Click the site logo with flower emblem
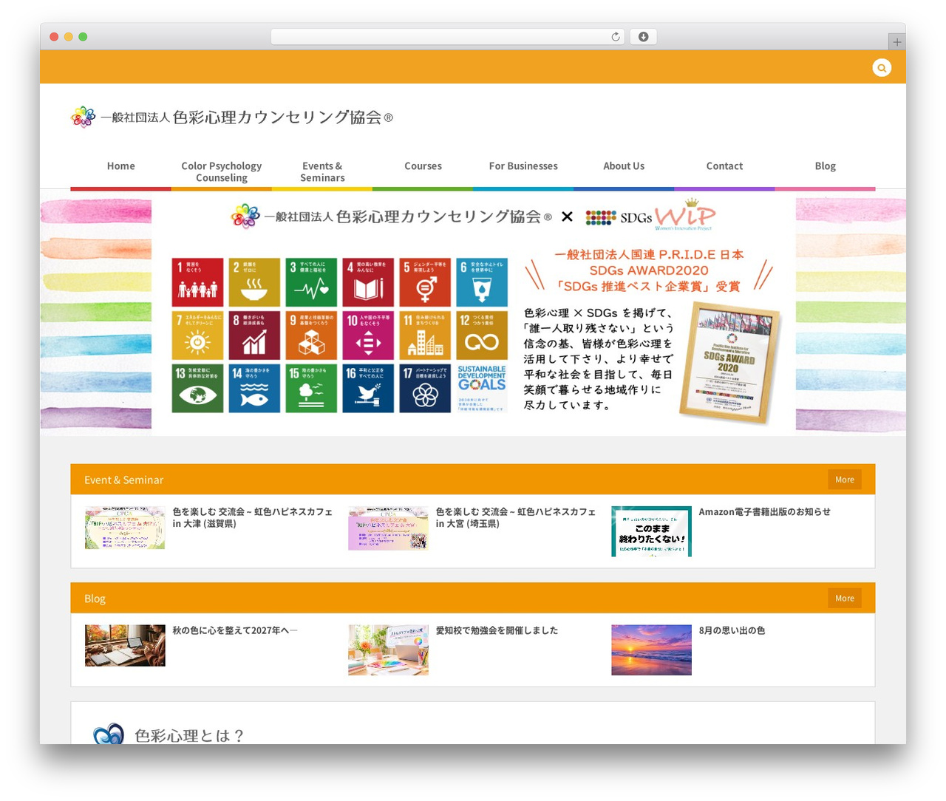 point(231,117)
